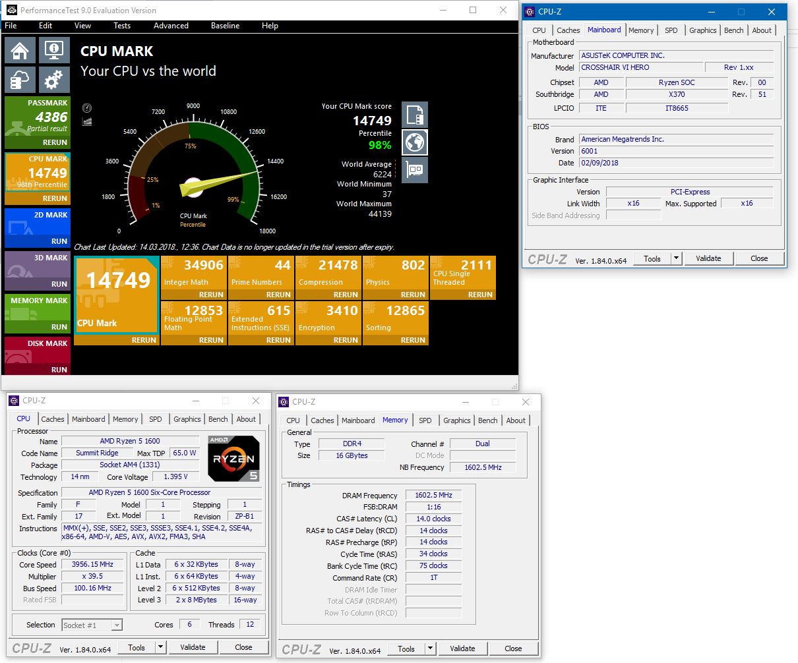This screenshot has height=663, width=798.
Task: Click the CAS# Latency 14.0 clocks value
Action: pyautogui.click(x=433, y=519)
